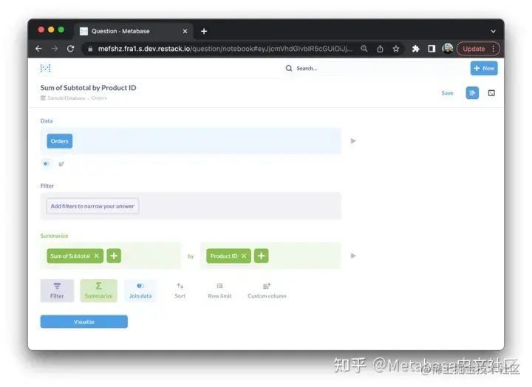This screenshot has height=387, width=532.
Task: Toggle the notebook editor view icon
Action: coord(472,93)
